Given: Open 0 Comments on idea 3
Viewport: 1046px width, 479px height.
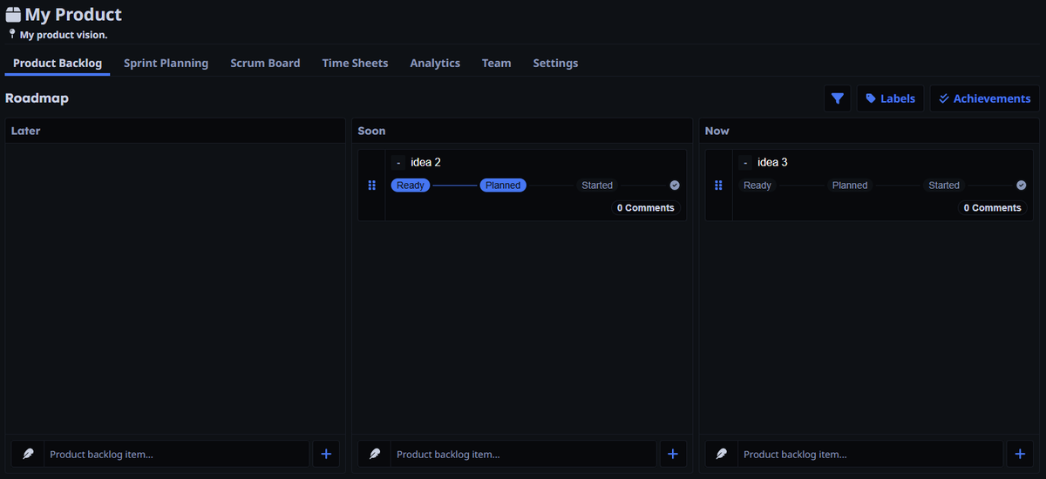Looking at the screenshot, I should (x=993, y=208).
